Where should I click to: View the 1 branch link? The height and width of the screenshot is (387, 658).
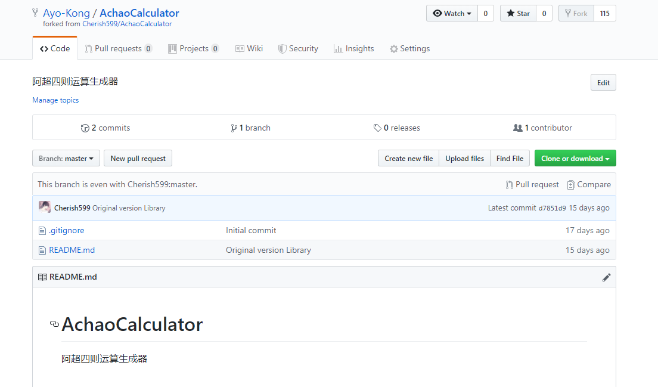click(250, 128)
